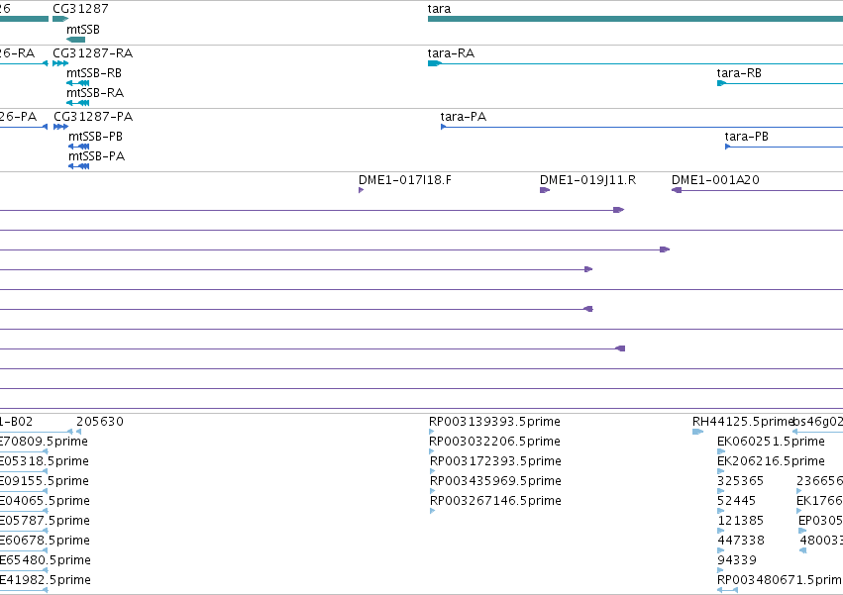The image size is (843, 595).
Task: Select the DME1-017I18.F clone label
Action: click(405, 180)
